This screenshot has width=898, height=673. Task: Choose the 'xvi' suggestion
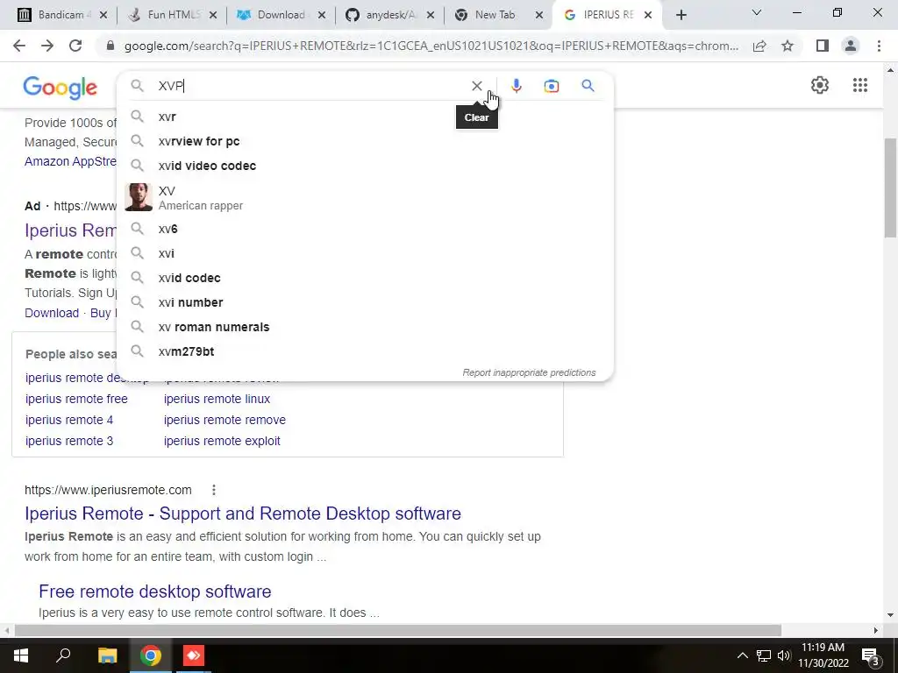click(x=365, y=253)
